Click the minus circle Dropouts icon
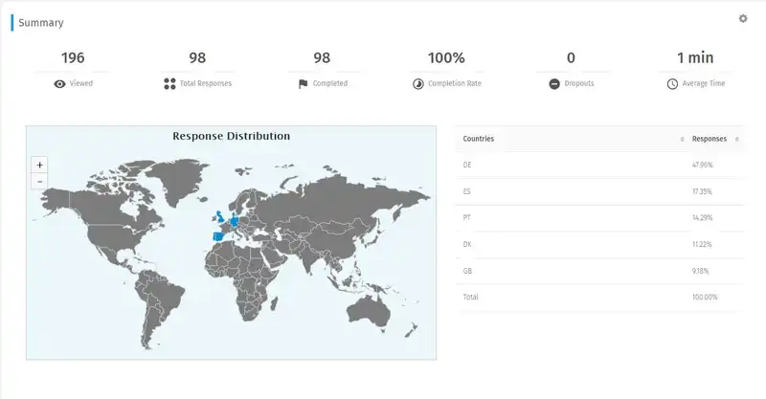 (554, 84)
